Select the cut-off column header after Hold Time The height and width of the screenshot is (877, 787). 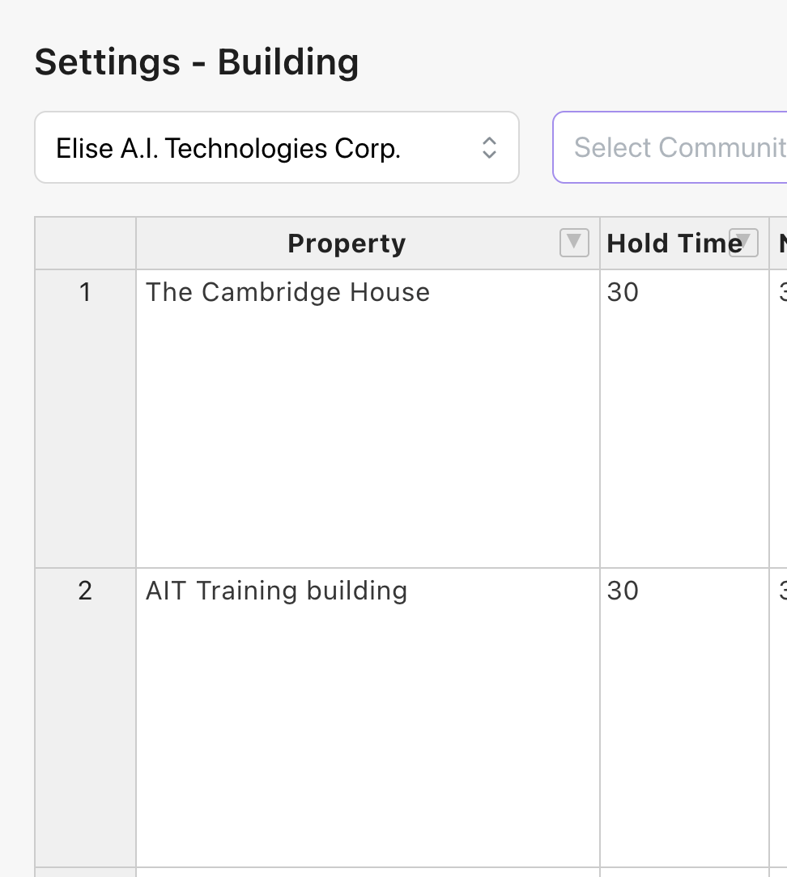pyautogui.click(x=779, y=244)
